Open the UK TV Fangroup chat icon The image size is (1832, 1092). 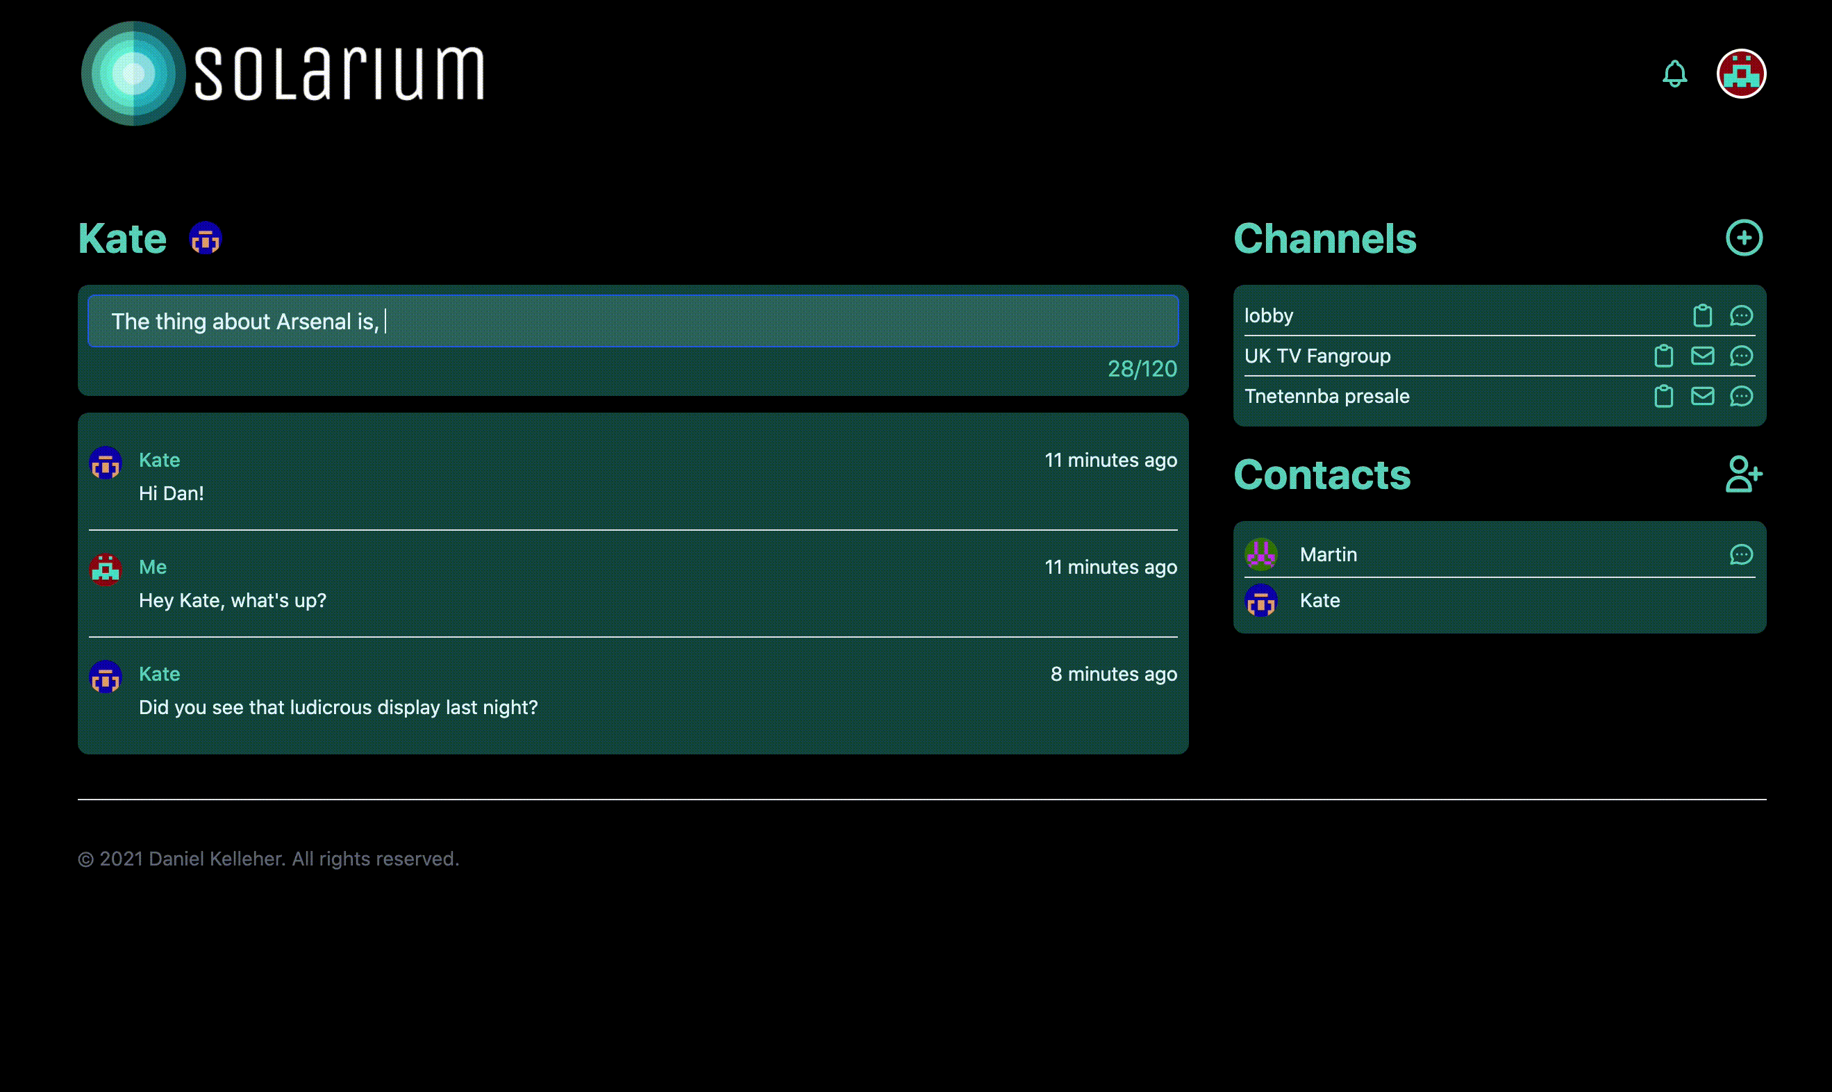[x=1741, y=356]
